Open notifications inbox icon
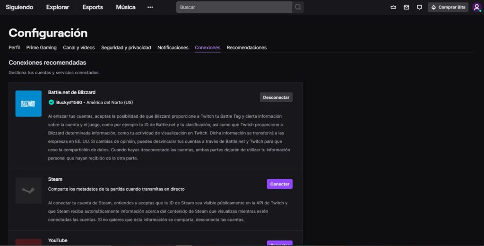The height and width of the screenshot is (246, 484). tap(406, 7)
